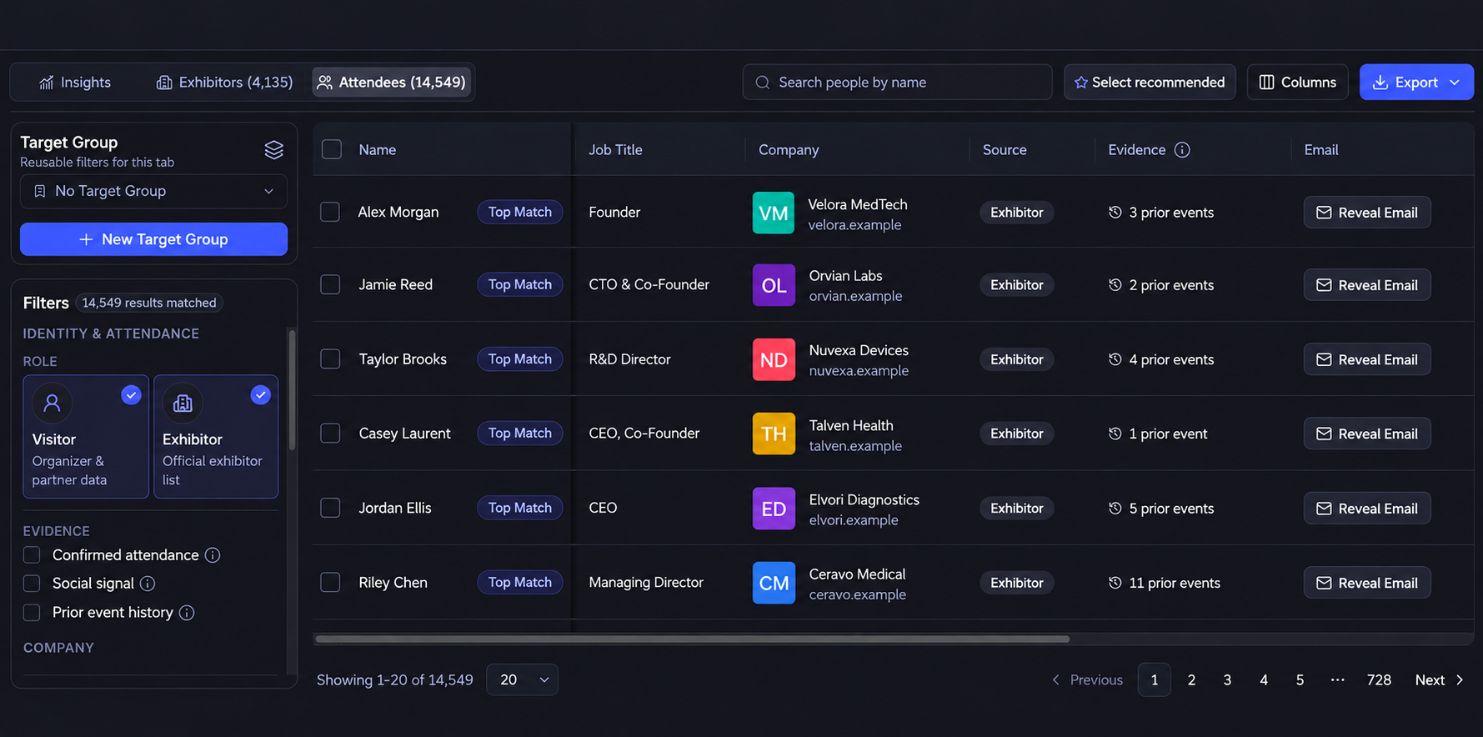Expand the Export dropdown arrow
The image size is (1483, 737).
[1455, 83]
